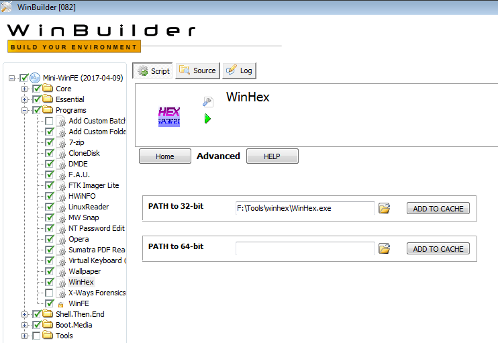Browse folder icon for 32-bit path
498x343 pixels.
[x=384, y=209]
